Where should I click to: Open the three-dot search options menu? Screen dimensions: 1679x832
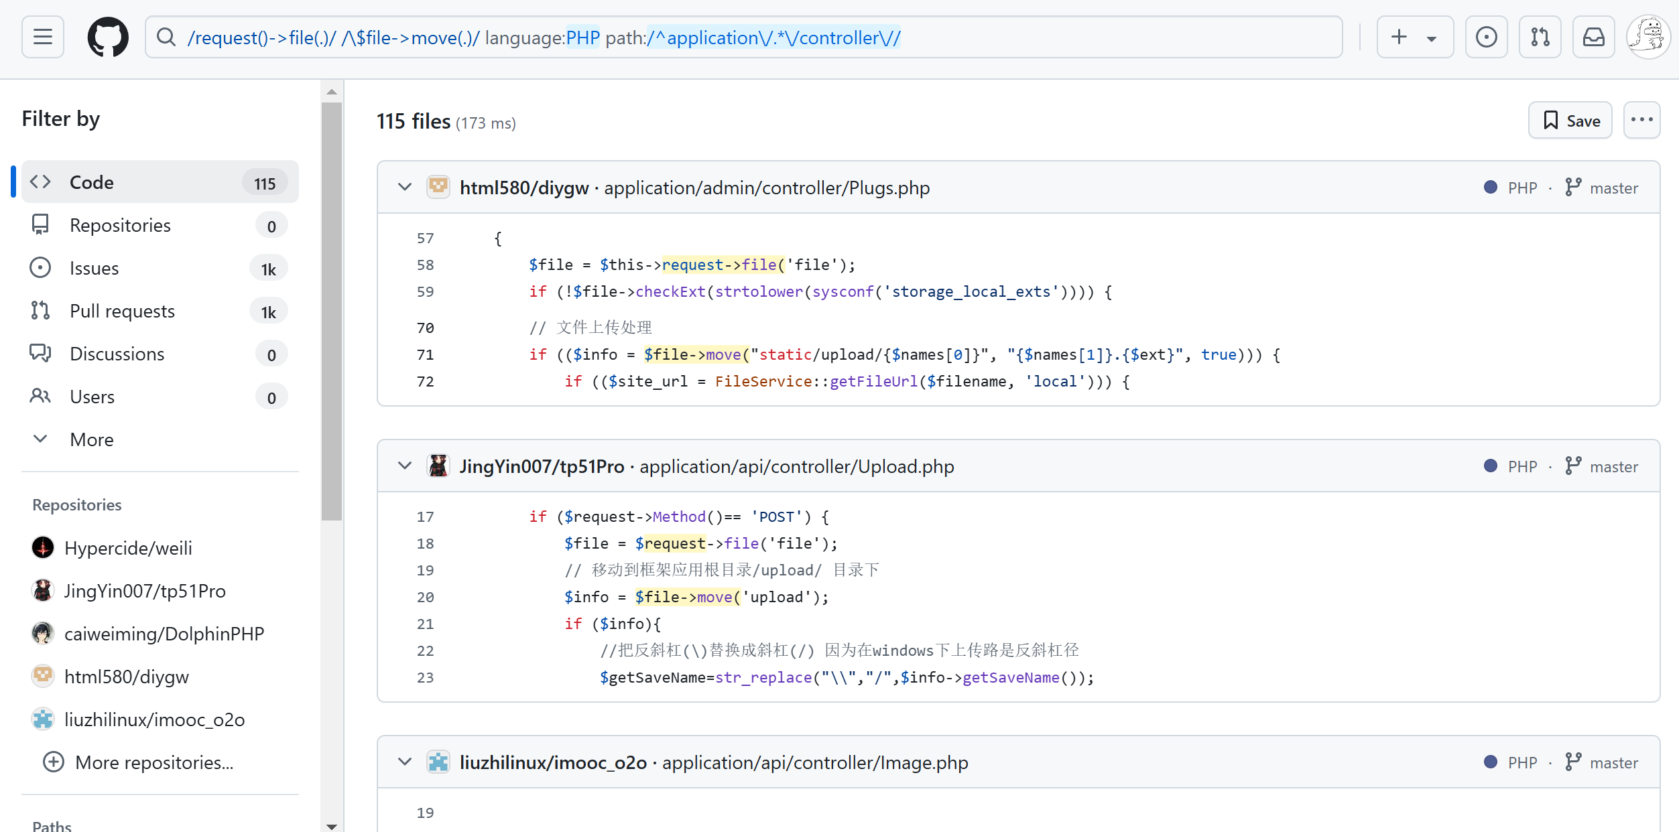point(1641,121)
